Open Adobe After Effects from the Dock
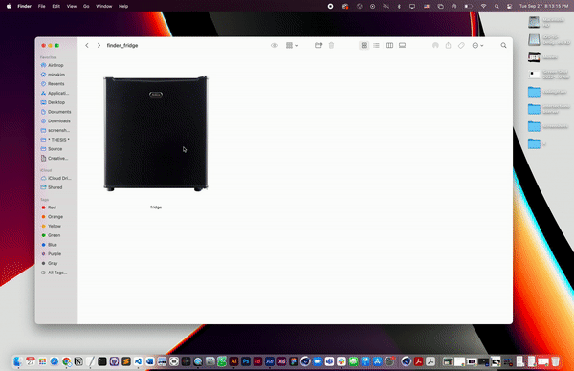The height and width of the screenshot is (371, 574). click(270, 361)
